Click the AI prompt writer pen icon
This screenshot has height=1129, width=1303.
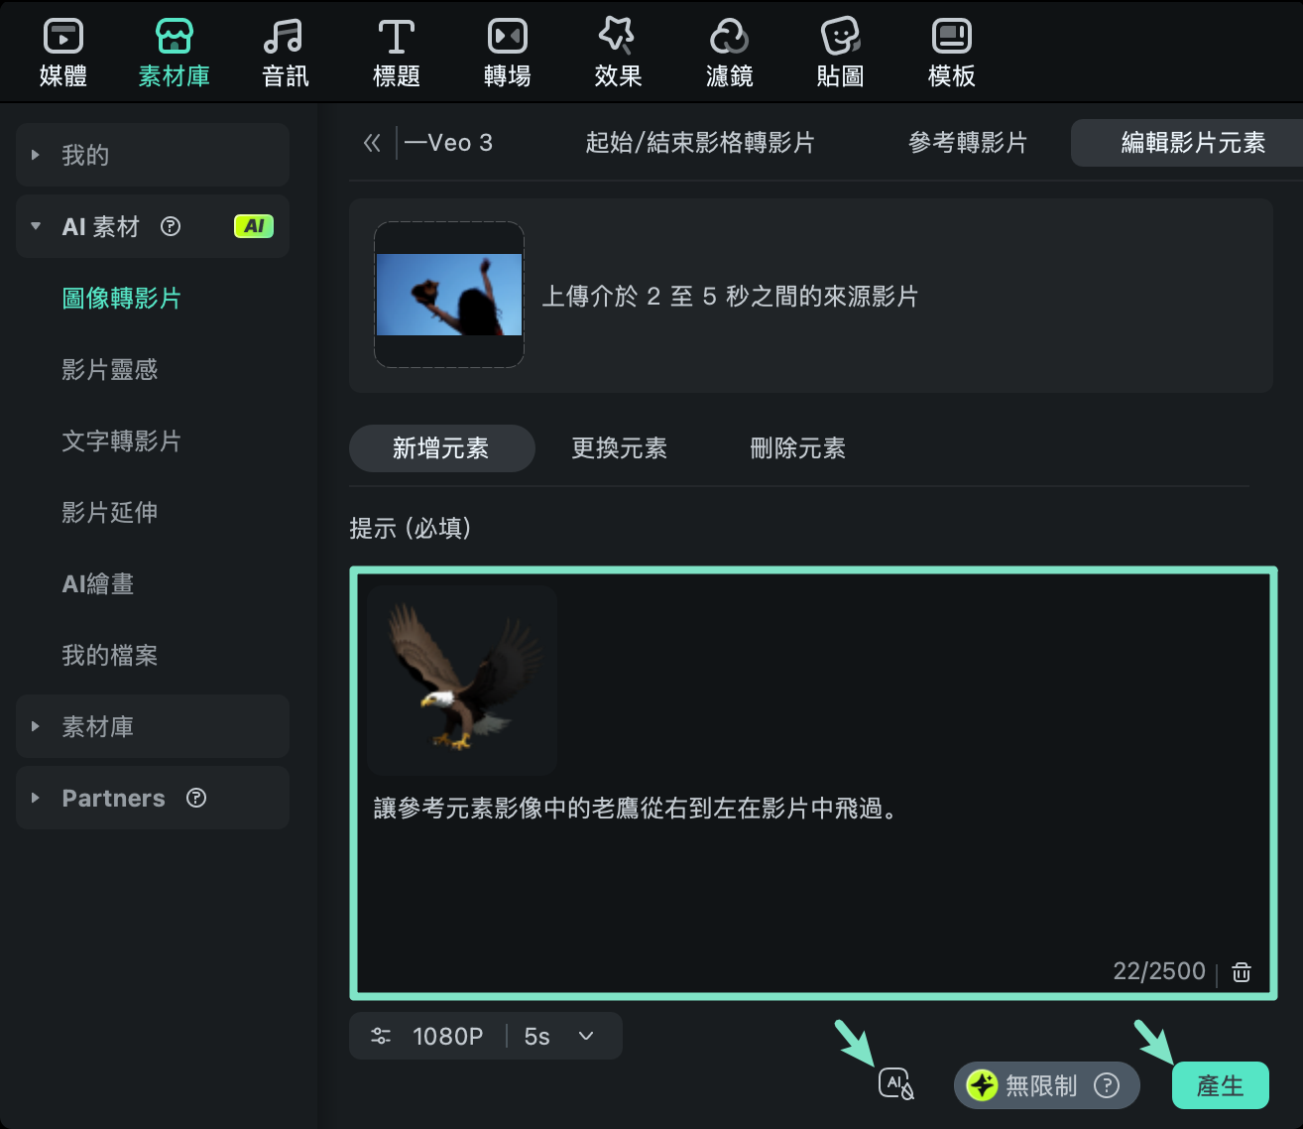tap(897, 1084)
